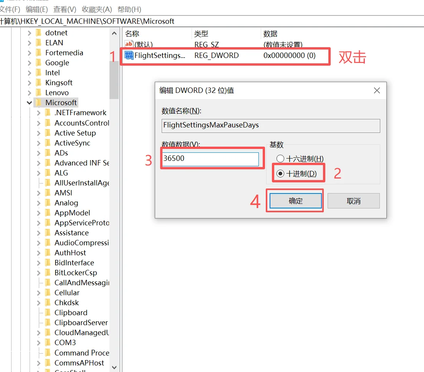This screenshot has width=424, height=372.
Task: Click the ALG folder icon
Action: 48,173
